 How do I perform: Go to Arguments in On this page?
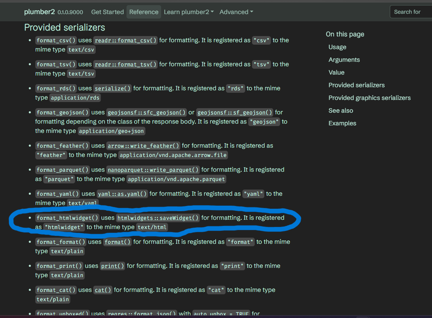(344, 60)
